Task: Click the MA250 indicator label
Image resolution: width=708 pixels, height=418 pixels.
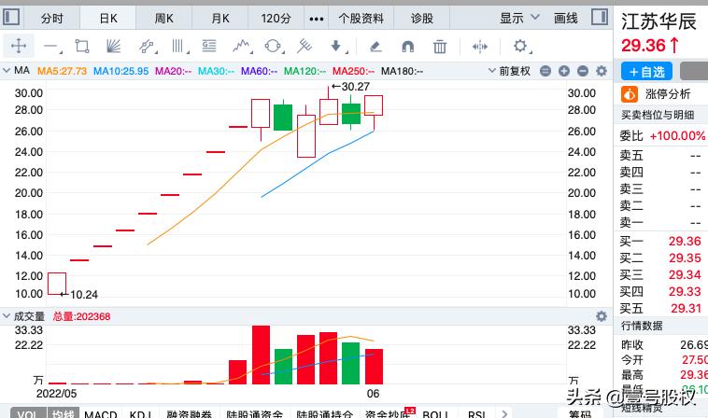Action: (x=353, y=71)
